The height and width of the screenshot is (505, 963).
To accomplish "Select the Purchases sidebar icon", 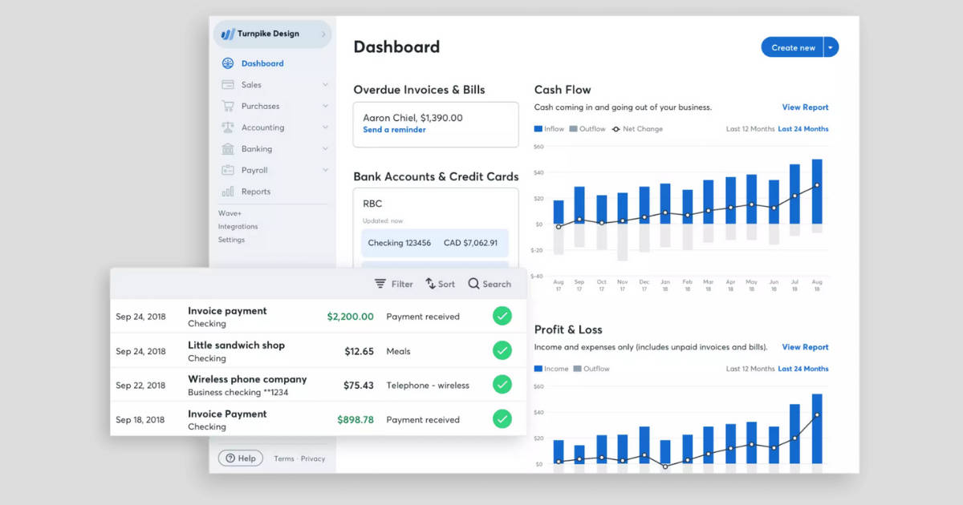I will click(229, 105).
